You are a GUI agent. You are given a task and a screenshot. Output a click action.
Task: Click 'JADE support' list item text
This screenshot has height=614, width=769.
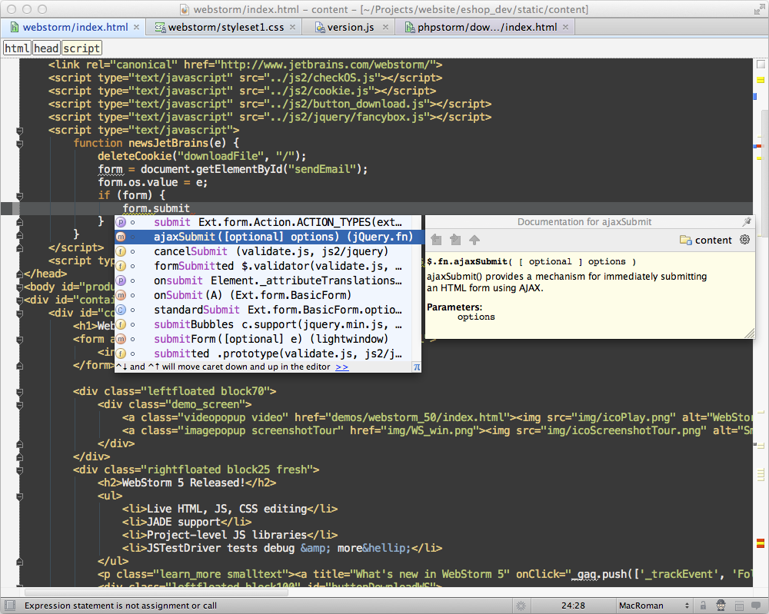tap(184, 522)
